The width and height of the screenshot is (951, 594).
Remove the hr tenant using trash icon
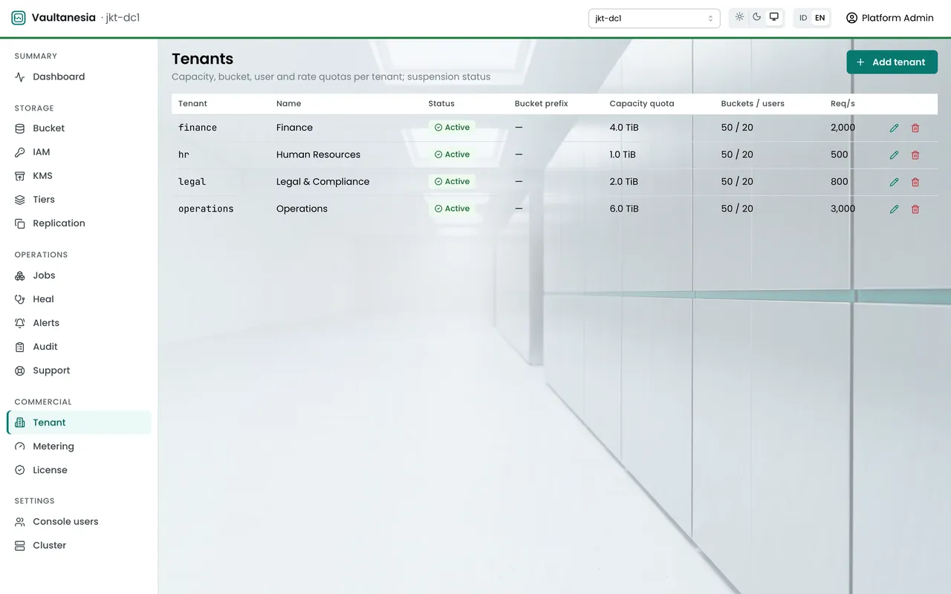[915, 155]
